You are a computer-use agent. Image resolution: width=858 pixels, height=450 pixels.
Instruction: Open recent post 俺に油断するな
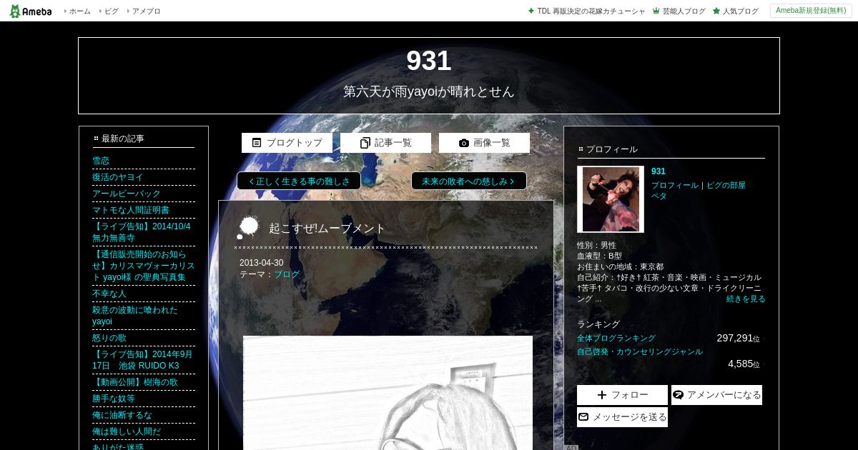pyautogui.click(x=122, y=415)
